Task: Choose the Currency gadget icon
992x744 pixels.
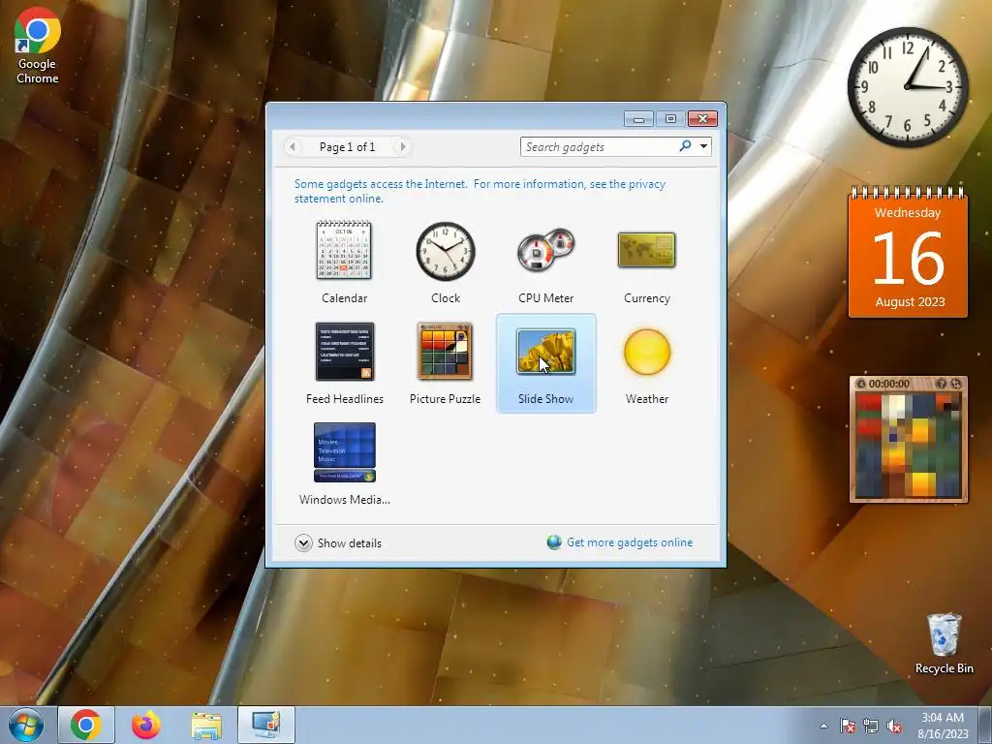Action: click(646, 250)
